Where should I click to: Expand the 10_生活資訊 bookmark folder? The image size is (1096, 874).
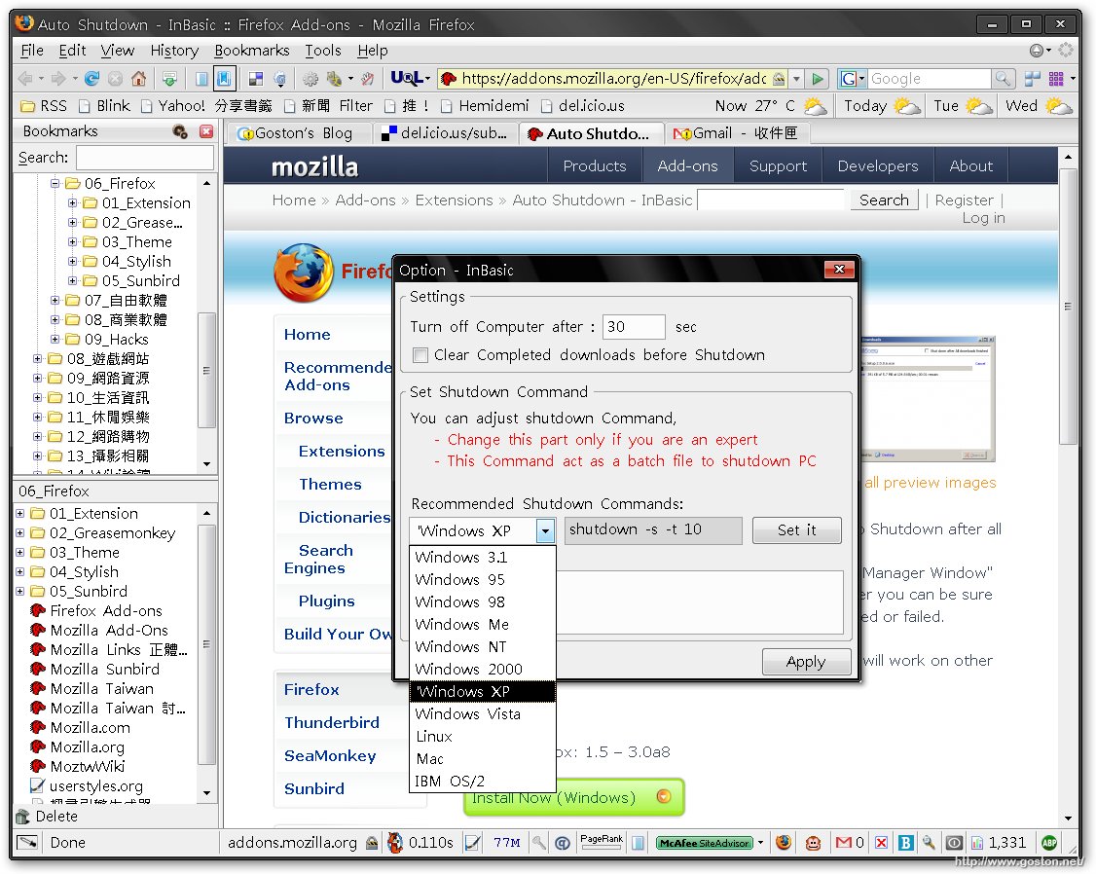(38, 398)
